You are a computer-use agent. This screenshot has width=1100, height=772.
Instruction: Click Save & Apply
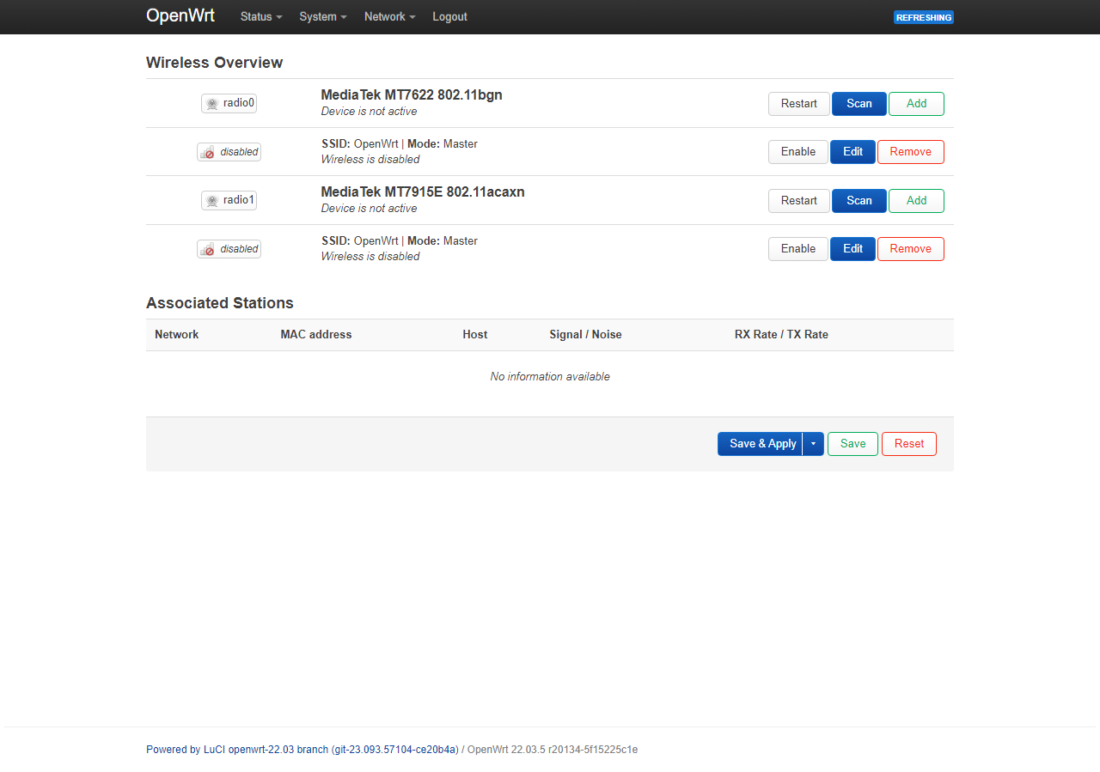pos(761,444)
